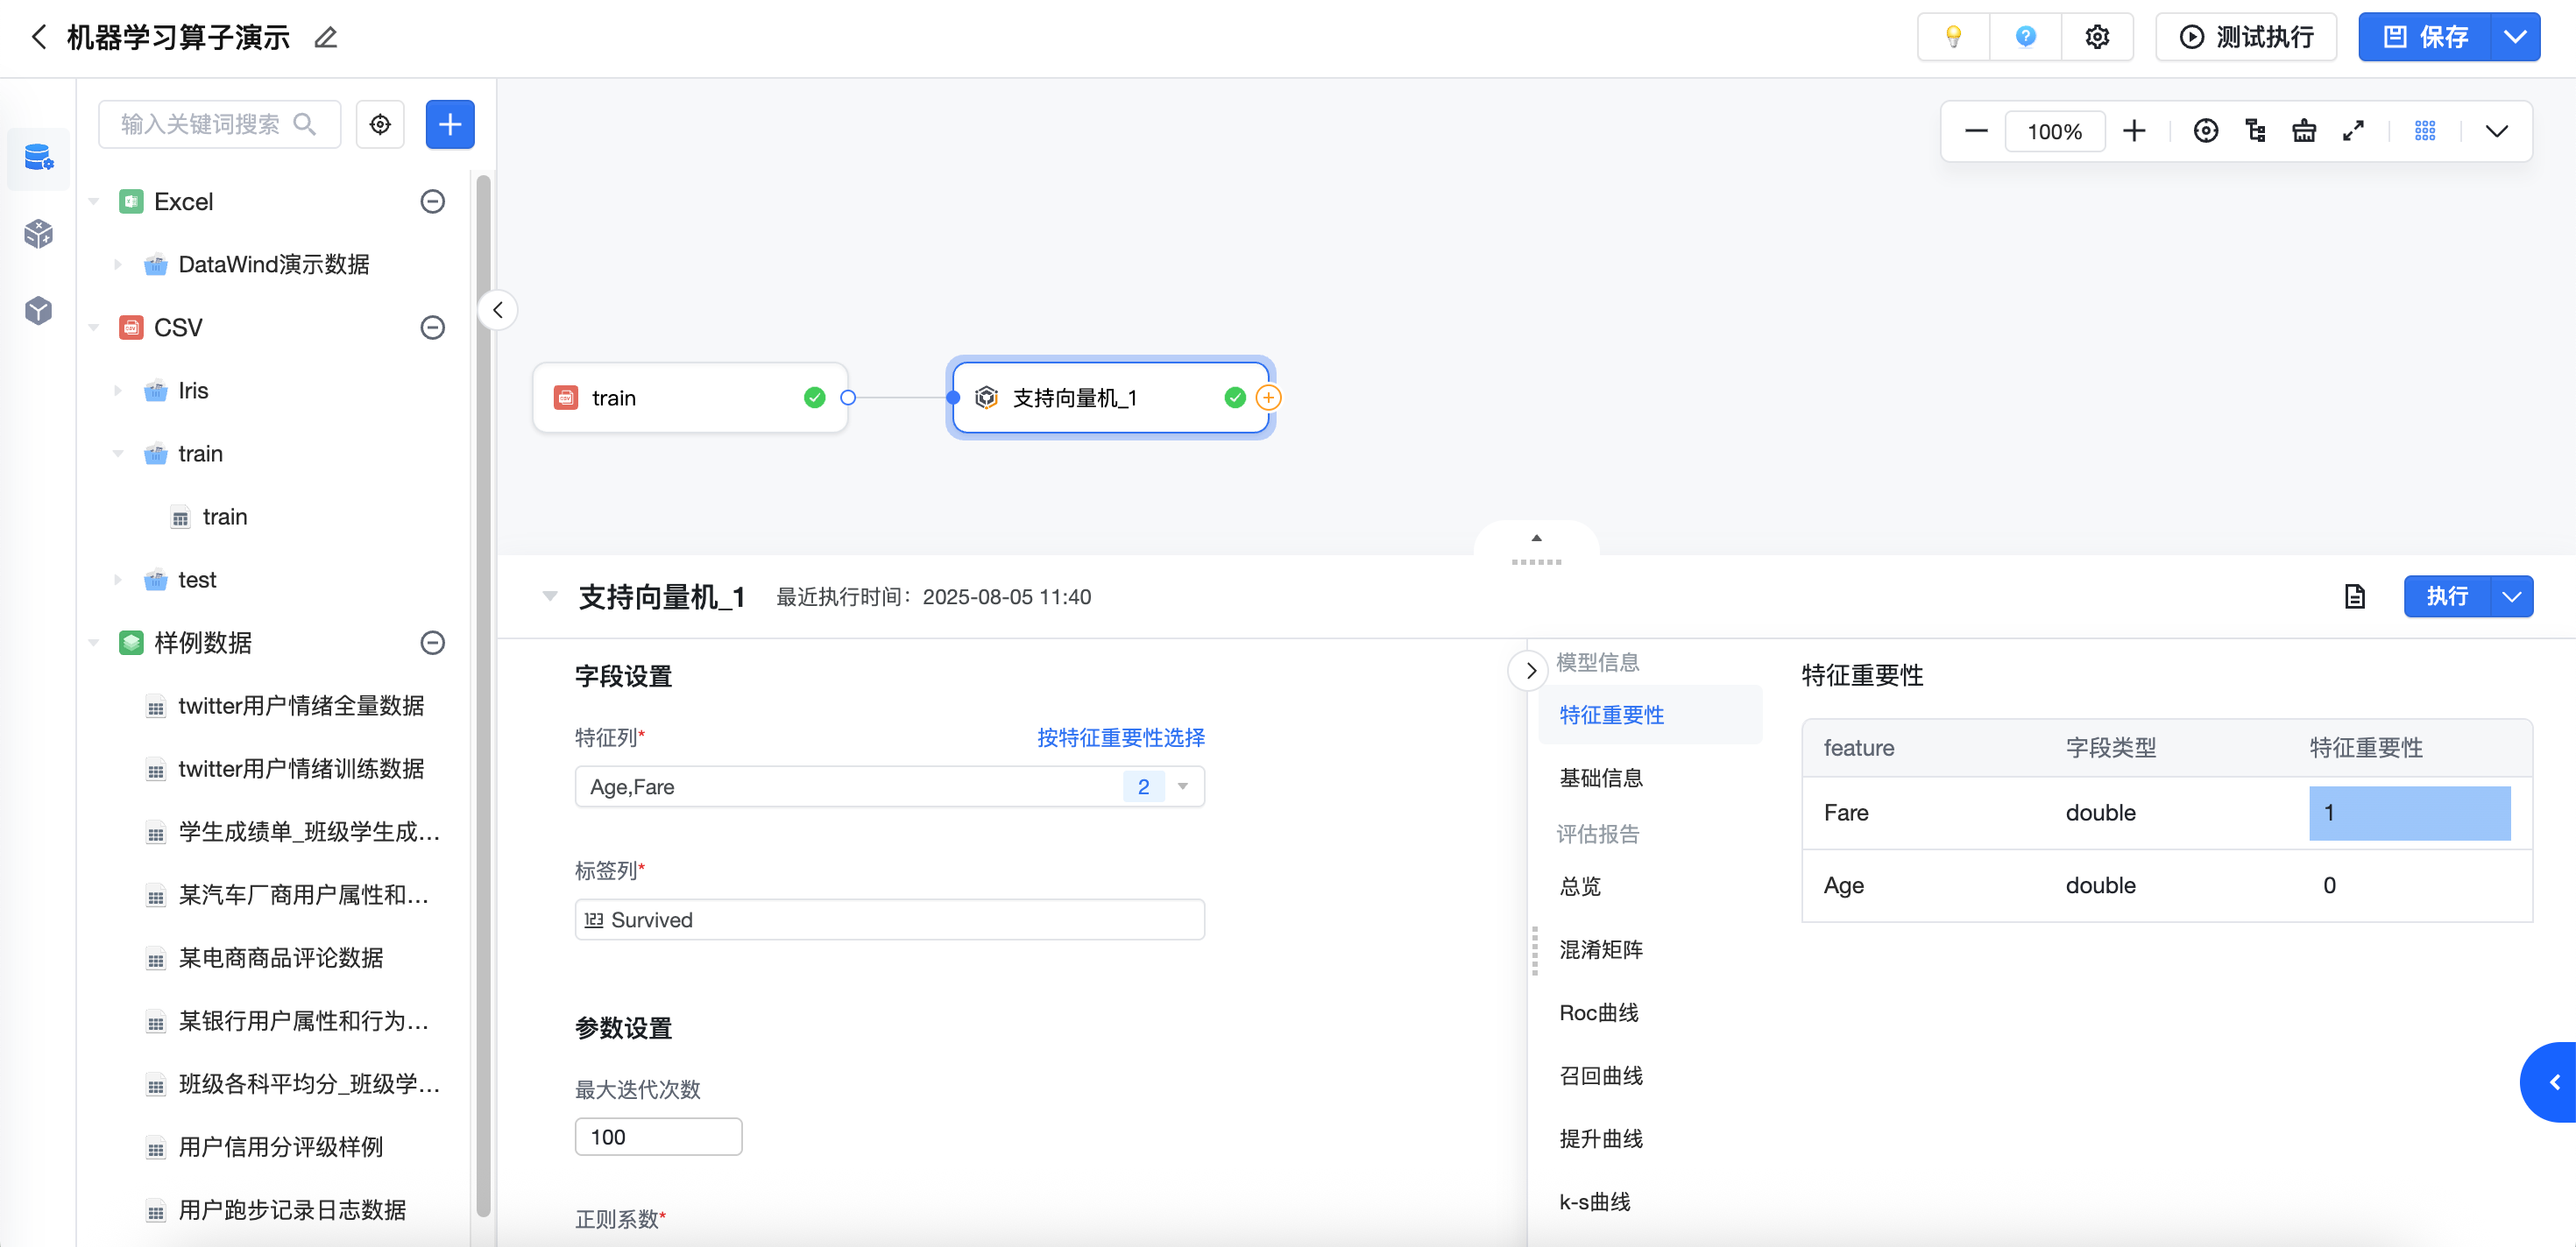Go back using the header arrow

(x=39, y=37)
